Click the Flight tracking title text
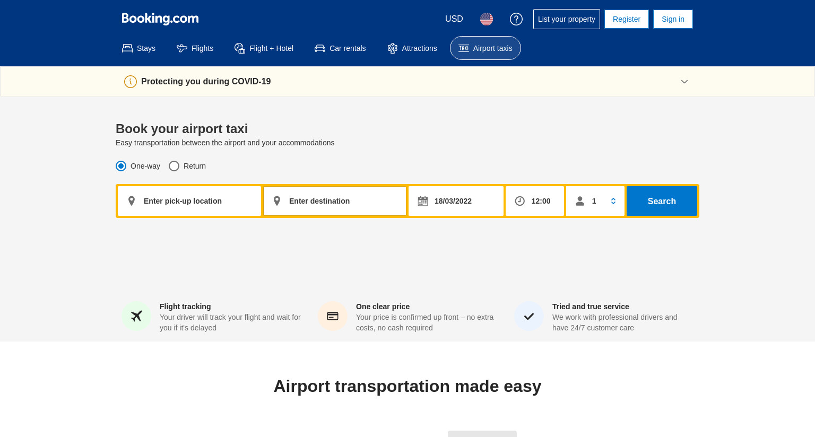 pos(185,307)
